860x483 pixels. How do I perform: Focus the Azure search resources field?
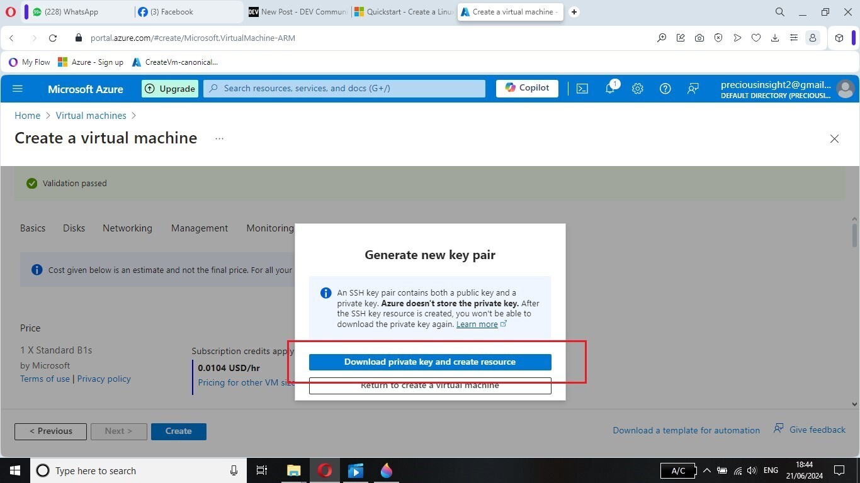coord(344,89)
